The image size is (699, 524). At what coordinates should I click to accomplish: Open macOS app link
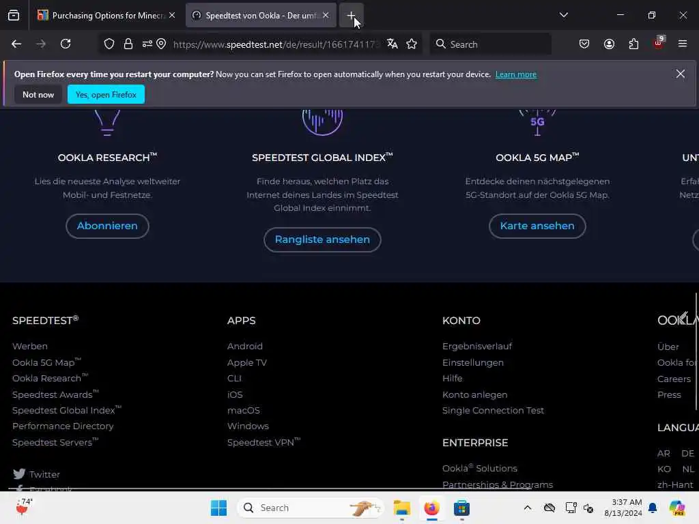(244, 410)
